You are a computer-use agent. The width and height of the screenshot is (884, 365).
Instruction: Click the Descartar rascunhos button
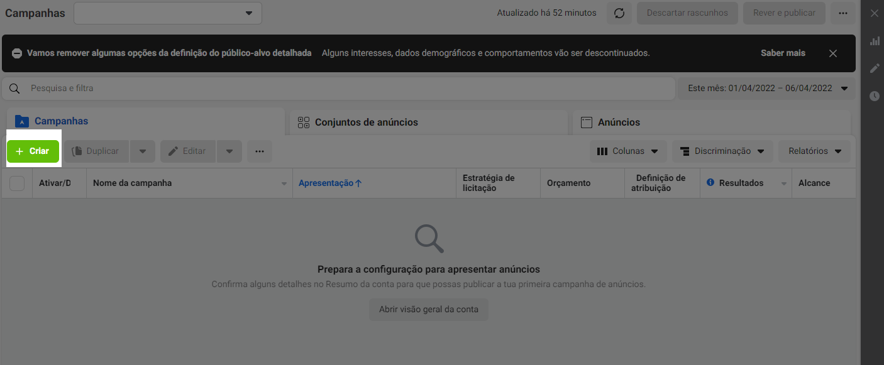coord(687,13)
